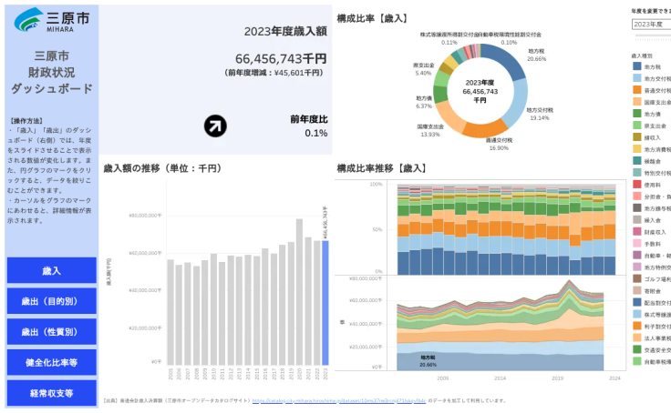Select the 地方消費税 legend swatch
671x413 pixels.
click(x=637, y=149)
